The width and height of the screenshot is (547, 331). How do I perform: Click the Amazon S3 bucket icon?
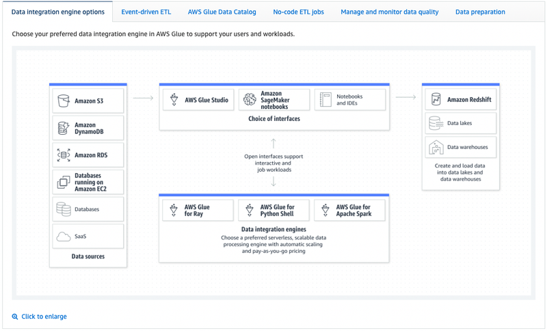pos(63,101)
